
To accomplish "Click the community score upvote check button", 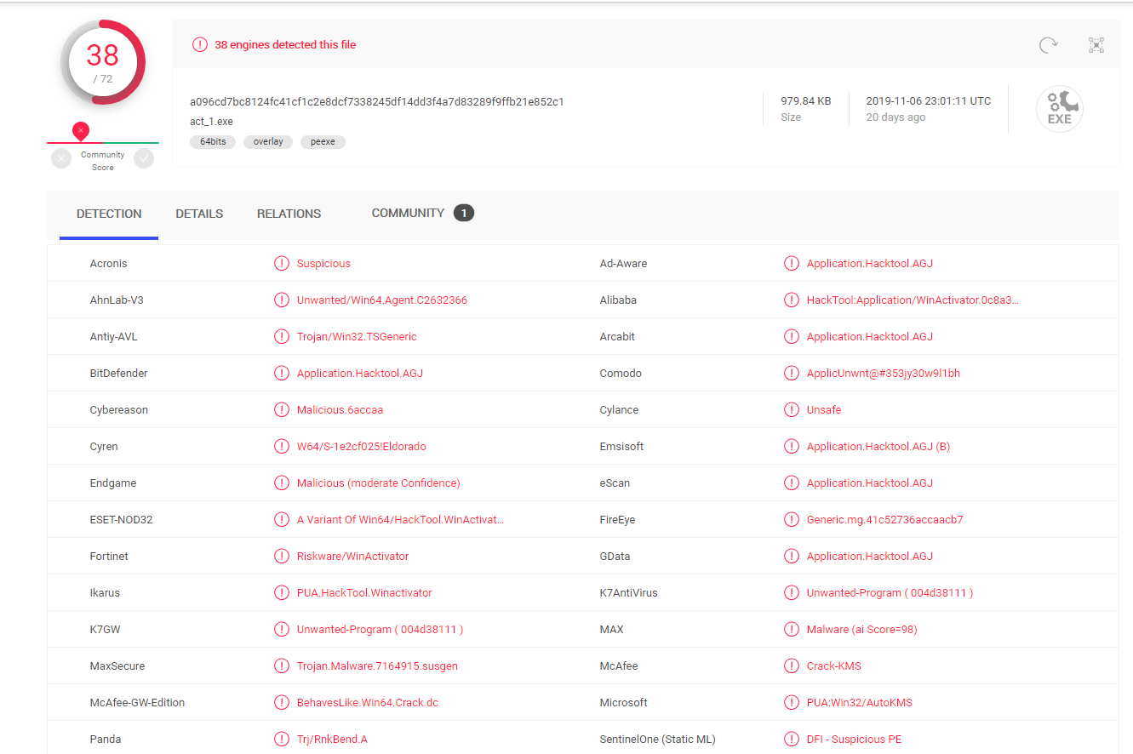I will pyautogui.click(x=144, y=157).
